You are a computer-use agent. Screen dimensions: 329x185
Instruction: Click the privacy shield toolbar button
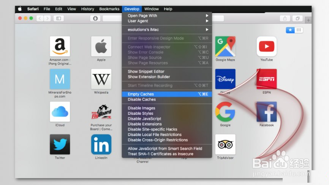(x=95, y=19)
